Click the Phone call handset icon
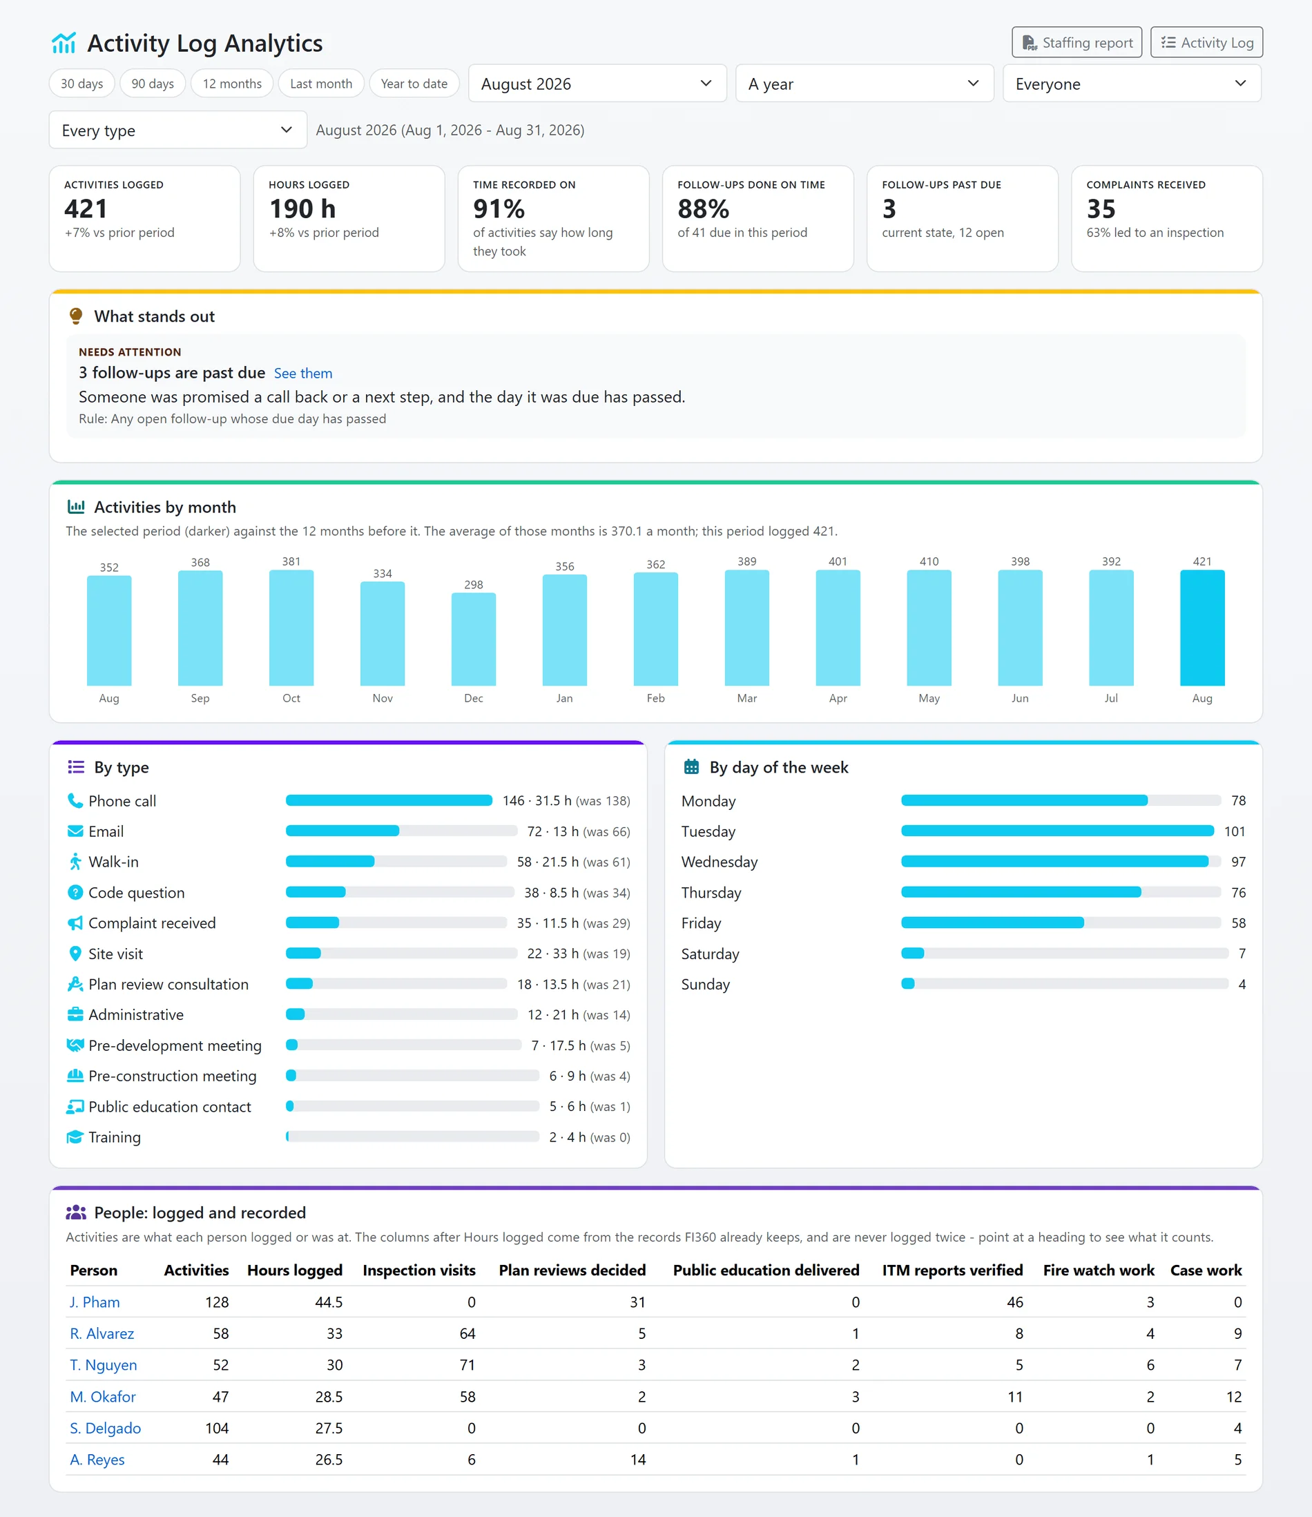 [75, 800]
